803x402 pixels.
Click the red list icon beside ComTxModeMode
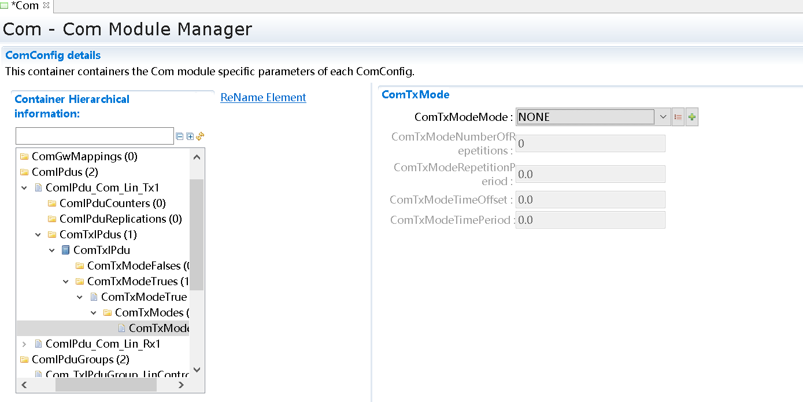(x=678, y=117)
